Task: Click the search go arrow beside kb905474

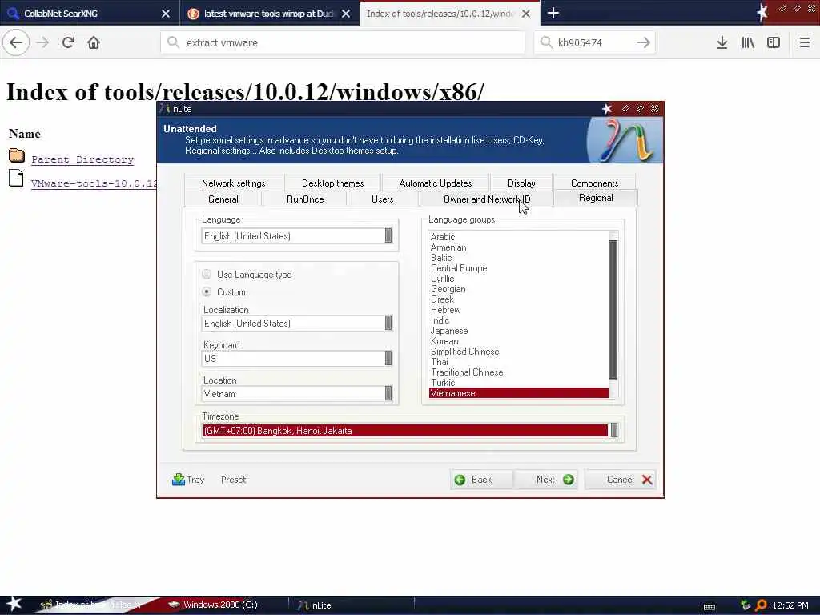Action: 644,43
